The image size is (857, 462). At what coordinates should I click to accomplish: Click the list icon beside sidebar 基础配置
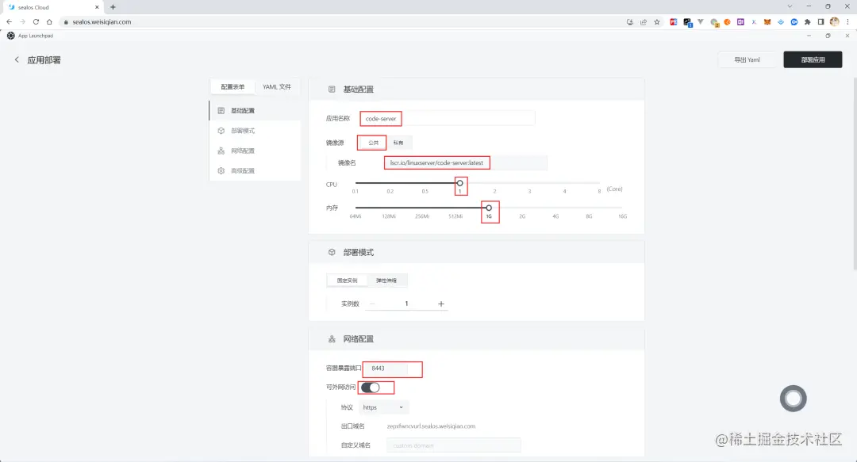coord(221,110)
